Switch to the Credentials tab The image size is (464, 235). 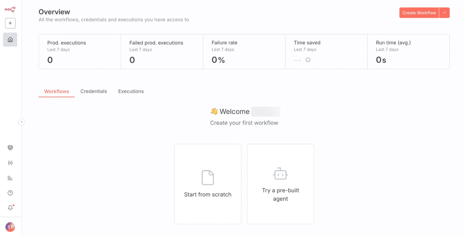coord(93,91)
